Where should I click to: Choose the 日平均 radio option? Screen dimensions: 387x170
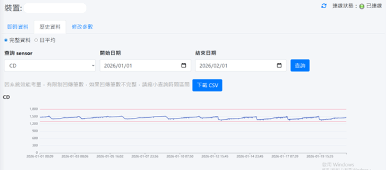(x=36, y=40)
